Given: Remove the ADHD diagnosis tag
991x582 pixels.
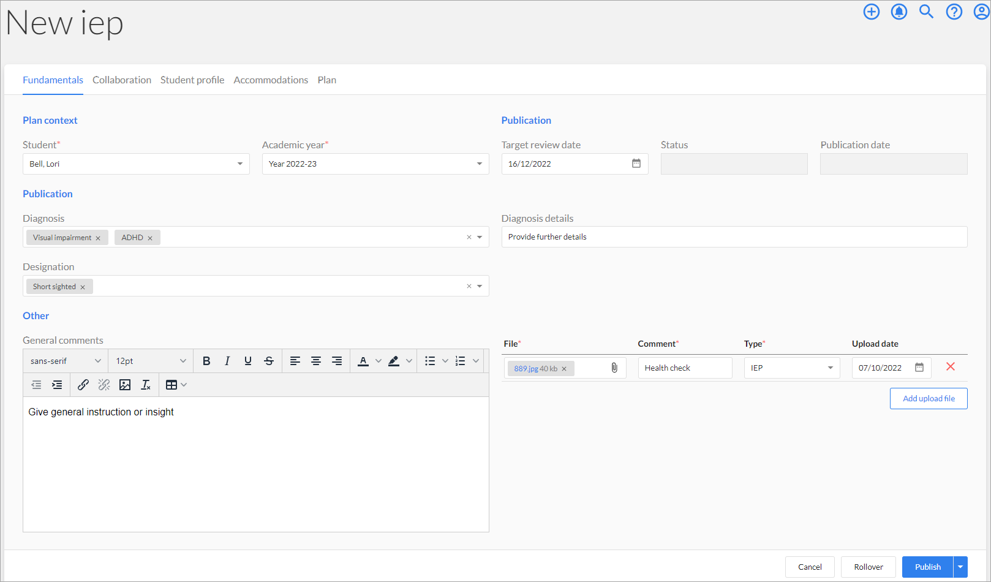Looking at the screenshot, I should 150,238.
